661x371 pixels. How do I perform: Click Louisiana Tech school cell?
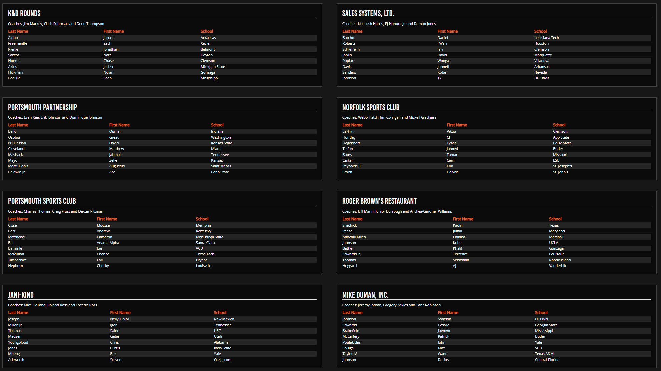coord(547,38)
